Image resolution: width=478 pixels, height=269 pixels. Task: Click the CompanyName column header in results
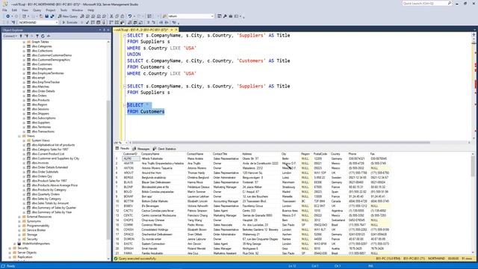click(163, 154)
